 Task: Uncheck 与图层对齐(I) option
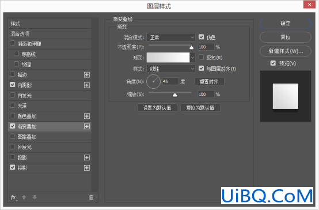click(201, 68)
